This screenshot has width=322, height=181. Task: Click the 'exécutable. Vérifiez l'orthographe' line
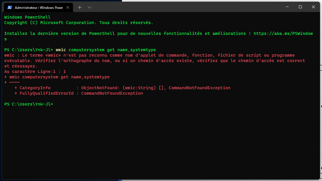155,61
